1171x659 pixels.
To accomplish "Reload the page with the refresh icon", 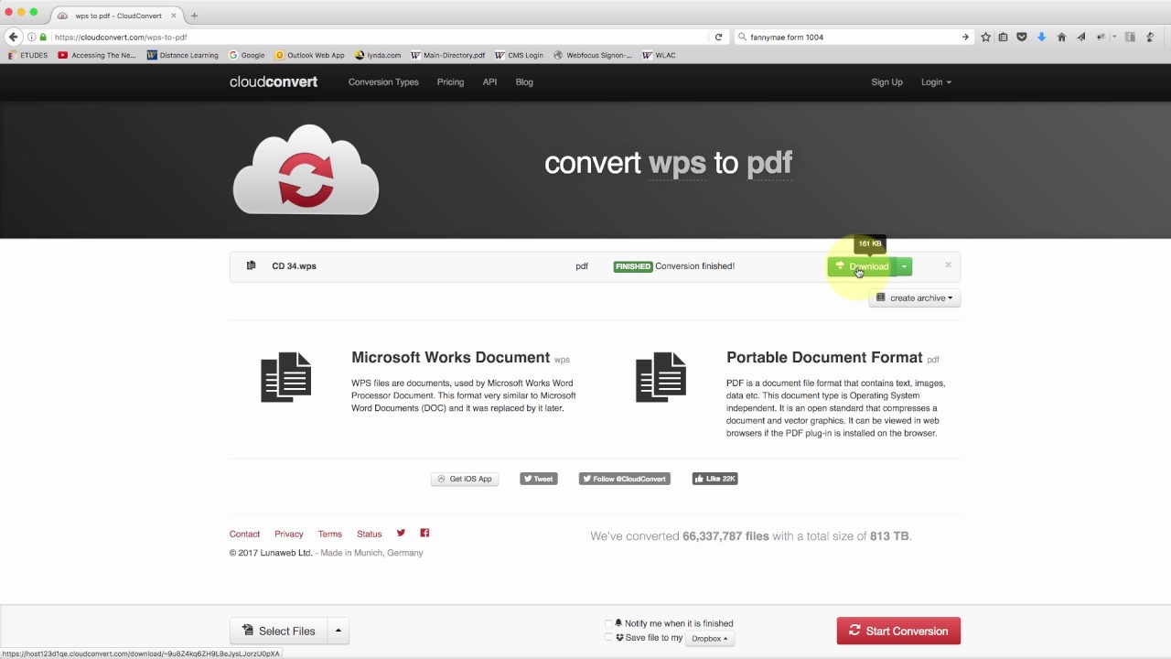I will pyautogui.click(x=718, y=37).
